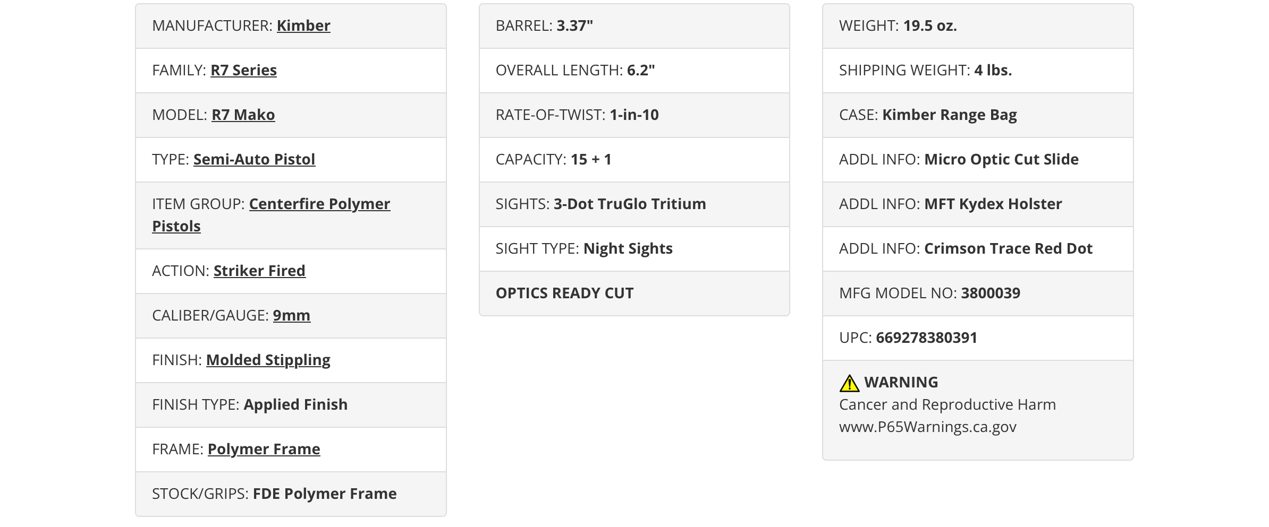The image size is (1269, 527).
Task: Click the OPTICS READY CUT row
Action: (x=634, y=293)
